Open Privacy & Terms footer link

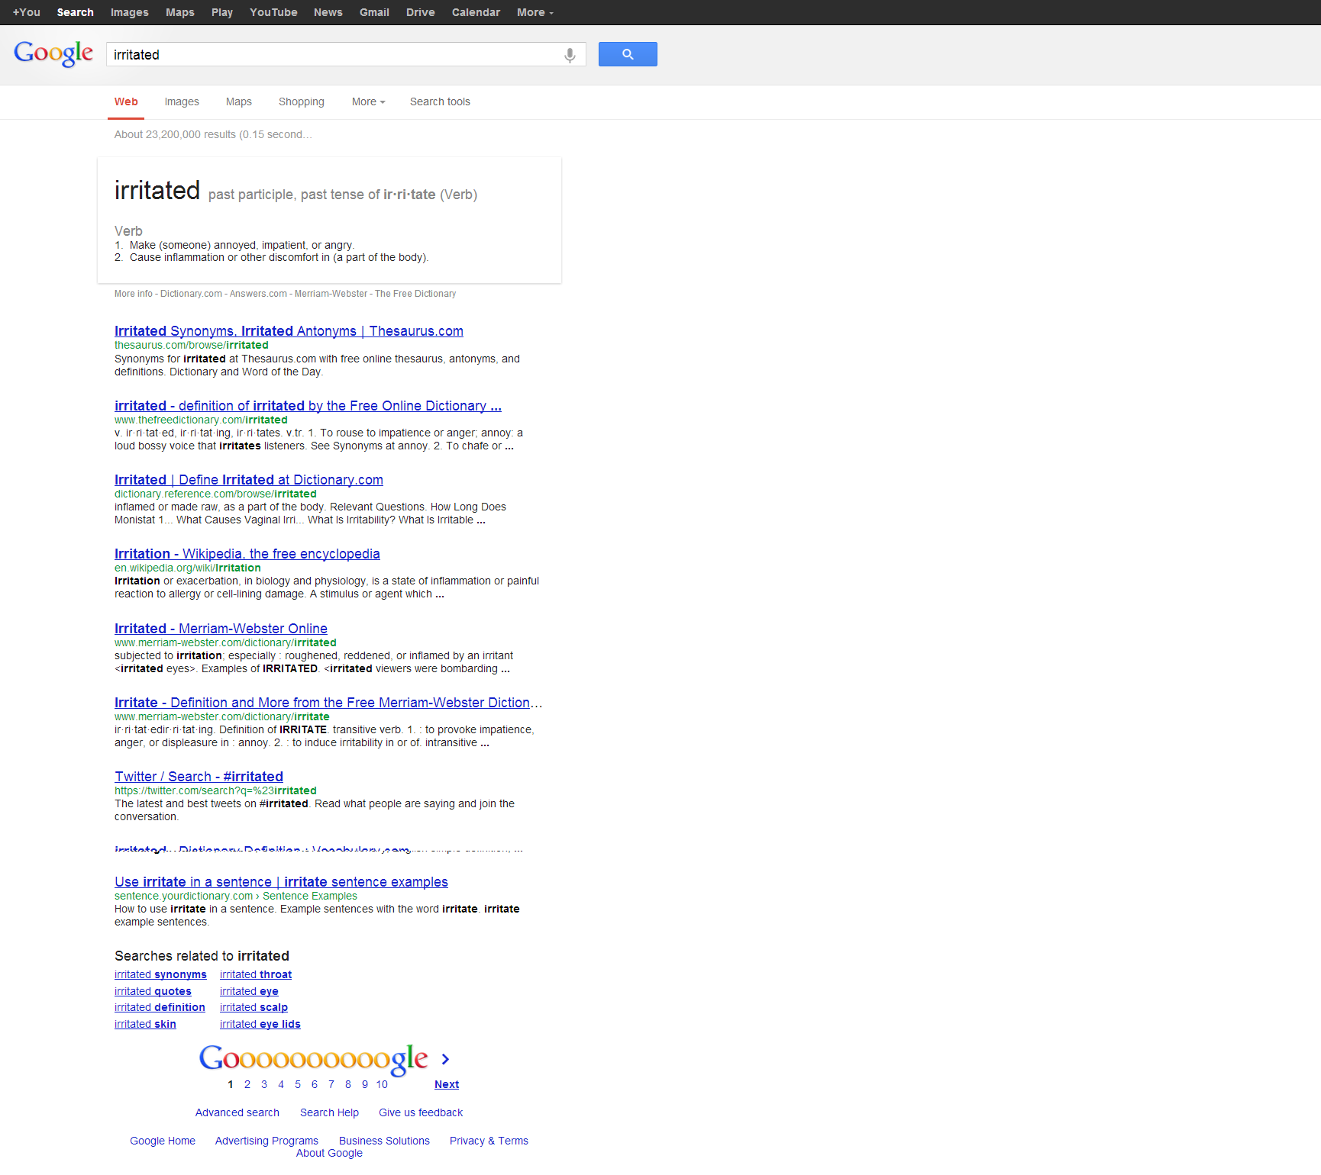pos(489,1141)
